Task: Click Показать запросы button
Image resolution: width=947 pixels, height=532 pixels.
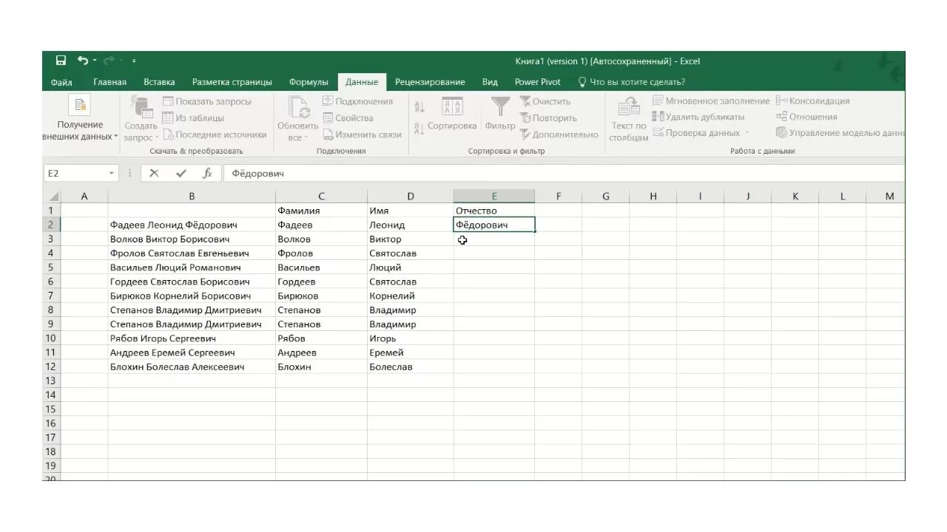Action: tap(207, 101)
